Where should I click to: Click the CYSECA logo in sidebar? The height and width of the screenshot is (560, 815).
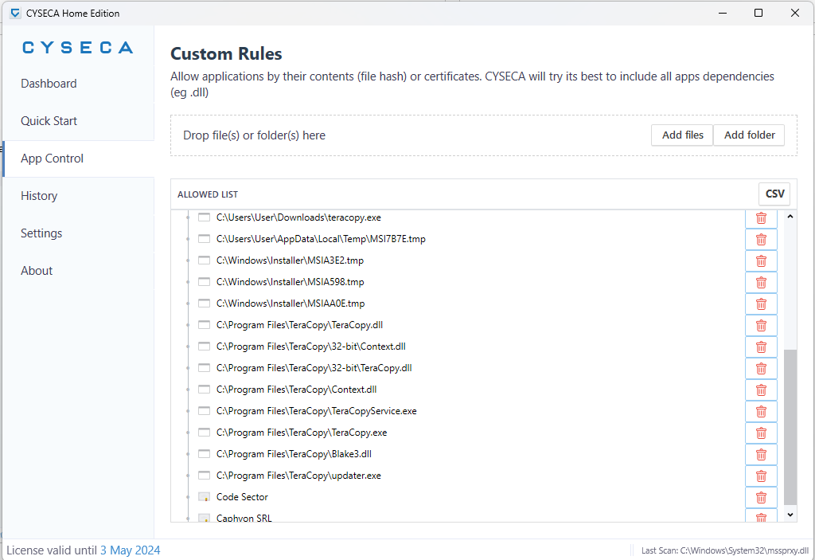click(77, 47)
